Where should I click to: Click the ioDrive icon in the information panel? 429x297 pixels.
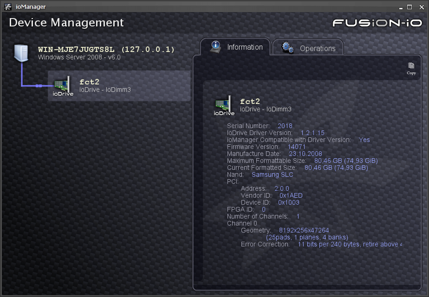tap(223, 104)
